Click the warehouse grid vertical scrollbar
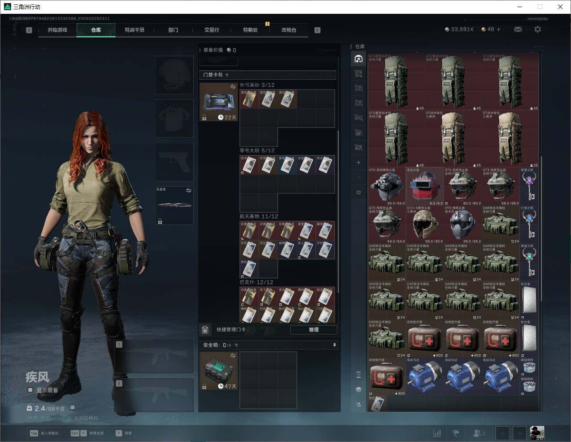 click(542, 229)
